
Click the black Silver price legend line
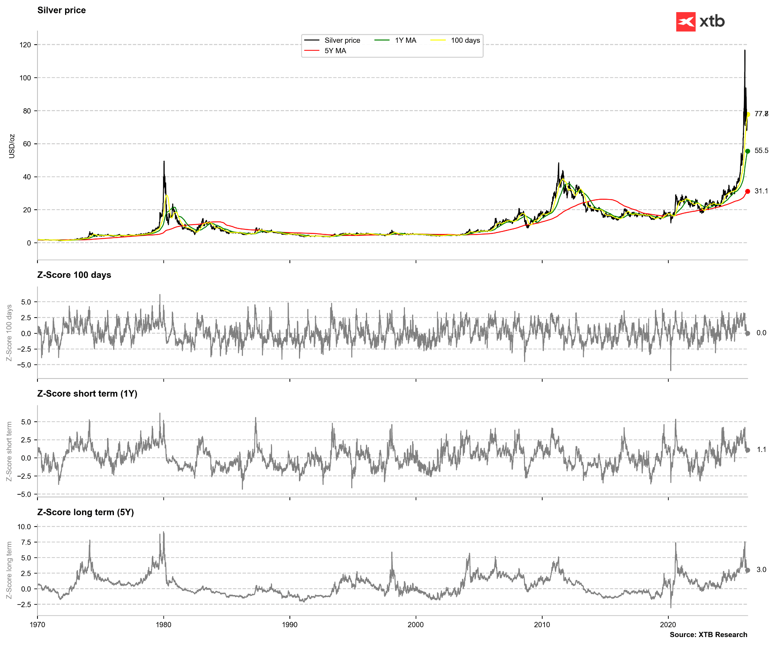[312, 41]
